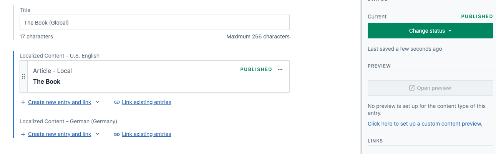Click the drag handle on Article - Local card
The height and width of the screenshot is (154, 496).
tap(23, 76)
